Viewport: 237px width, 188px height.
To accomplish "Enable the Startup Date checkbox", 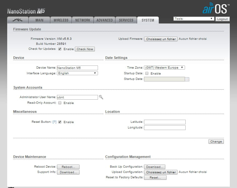I will click(x=147, y=73).
